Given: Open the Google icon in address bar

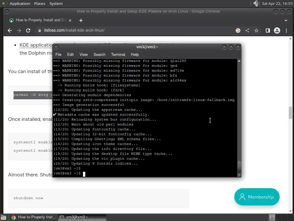Looking at the screenshot, I should click(238, 31).
